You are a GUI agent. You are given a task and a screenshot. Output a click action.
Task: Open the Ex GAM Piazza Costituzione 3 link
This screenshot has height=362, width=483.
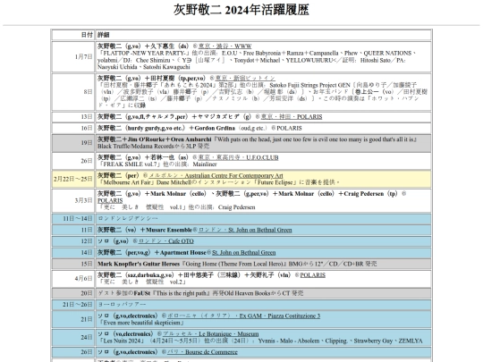click(243, 316)
